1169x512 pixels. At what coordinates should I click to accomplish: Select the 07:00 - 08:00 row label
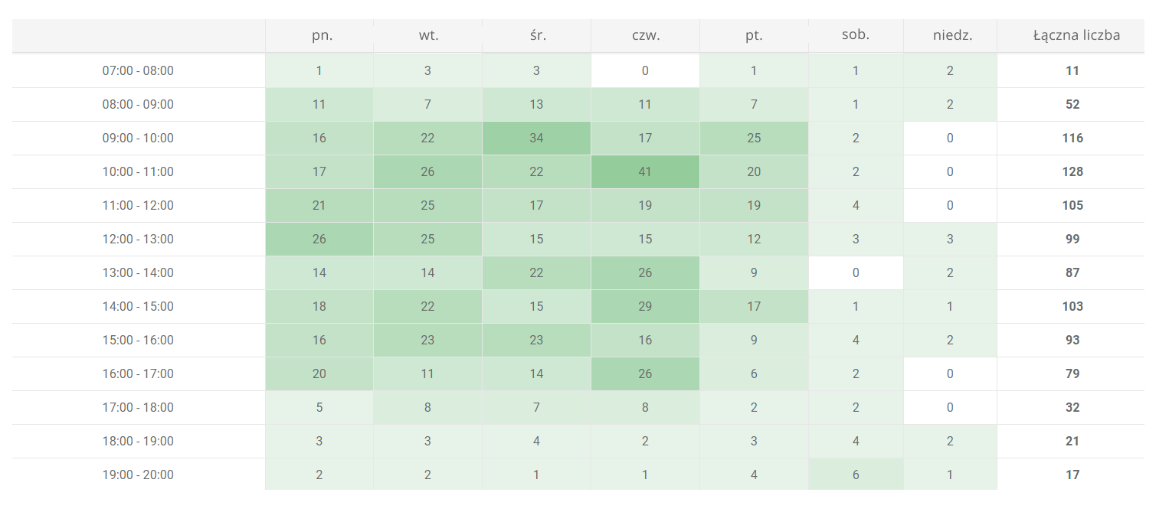[x=139, y=71]
